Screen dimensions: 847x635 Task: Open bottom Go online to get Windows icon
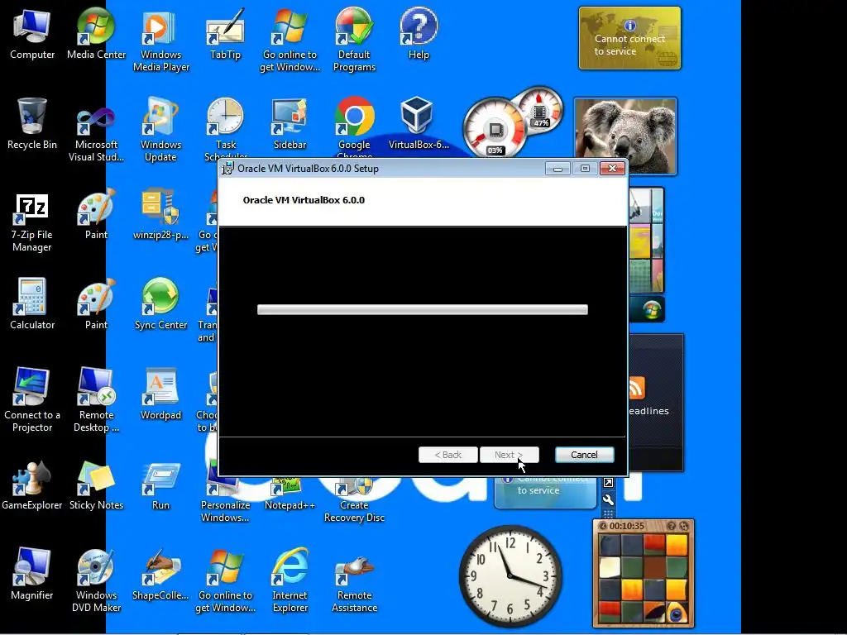(x=225, y=581)
